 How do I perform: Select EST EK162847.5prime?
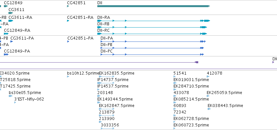pyautogui.click(x=107, y=109)
